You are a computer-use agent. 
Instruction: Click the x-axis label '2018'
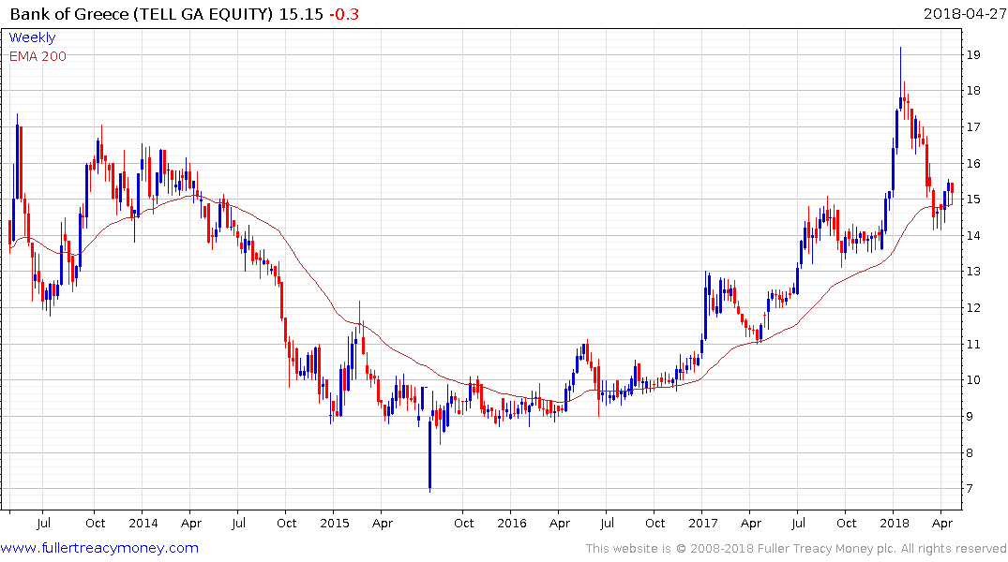[x=895, y=523]
